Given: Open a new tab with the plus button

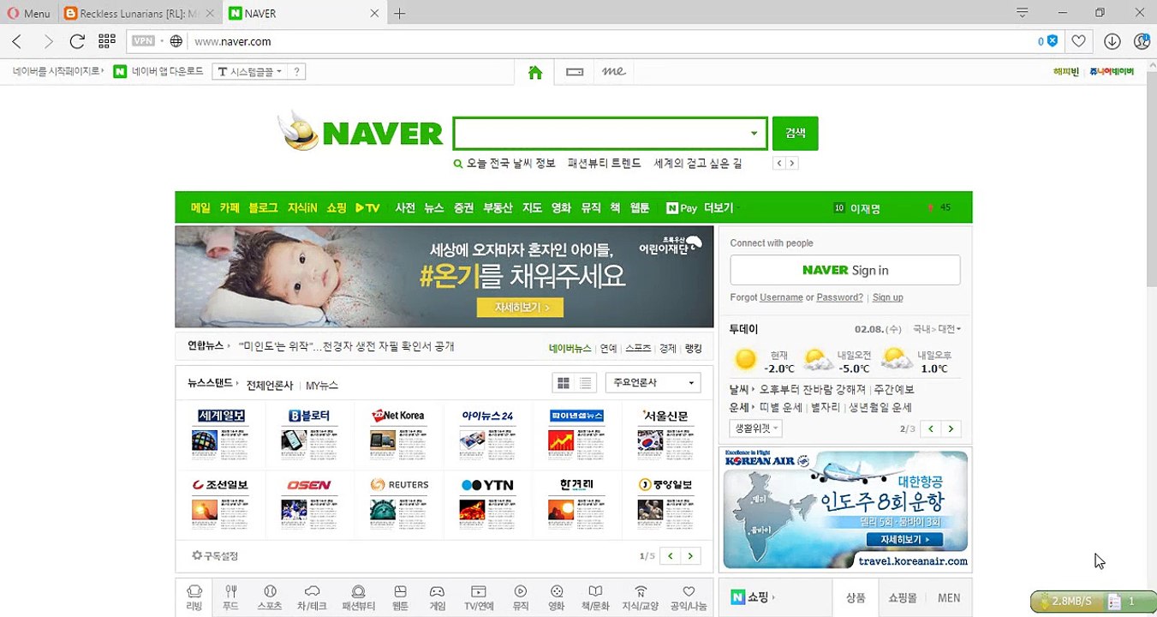Looking at the screenshot, I should point(400,14).
